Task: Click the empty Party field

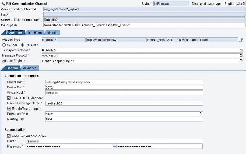Action: pyautogui.click(x=144, y=14)
